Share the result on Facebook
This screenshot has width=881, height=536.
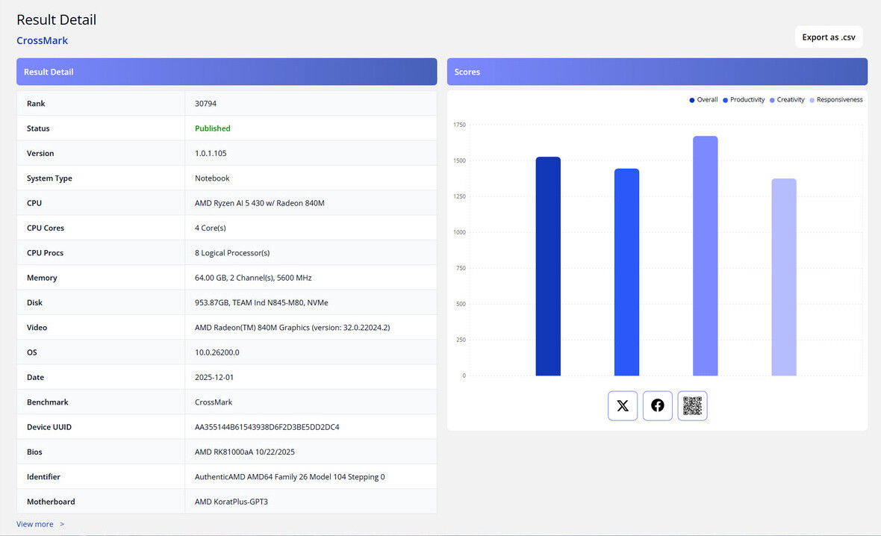tap(657, 406)
